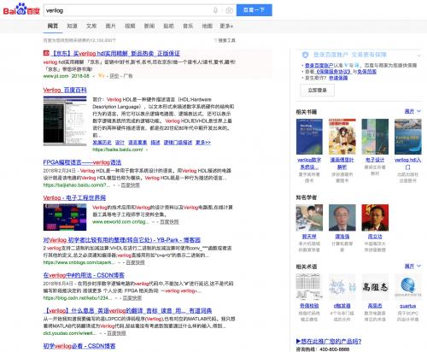Open the FPGA编程语言 verilog语法 result
The height and width of the screenshot is (352, 427).
[82, 162]
